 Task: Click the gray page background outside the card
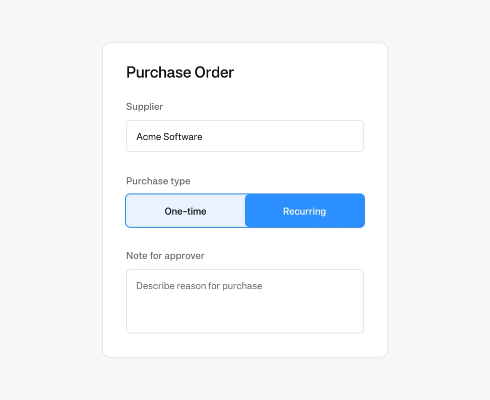pyautogui.click(x=50, y=200)
